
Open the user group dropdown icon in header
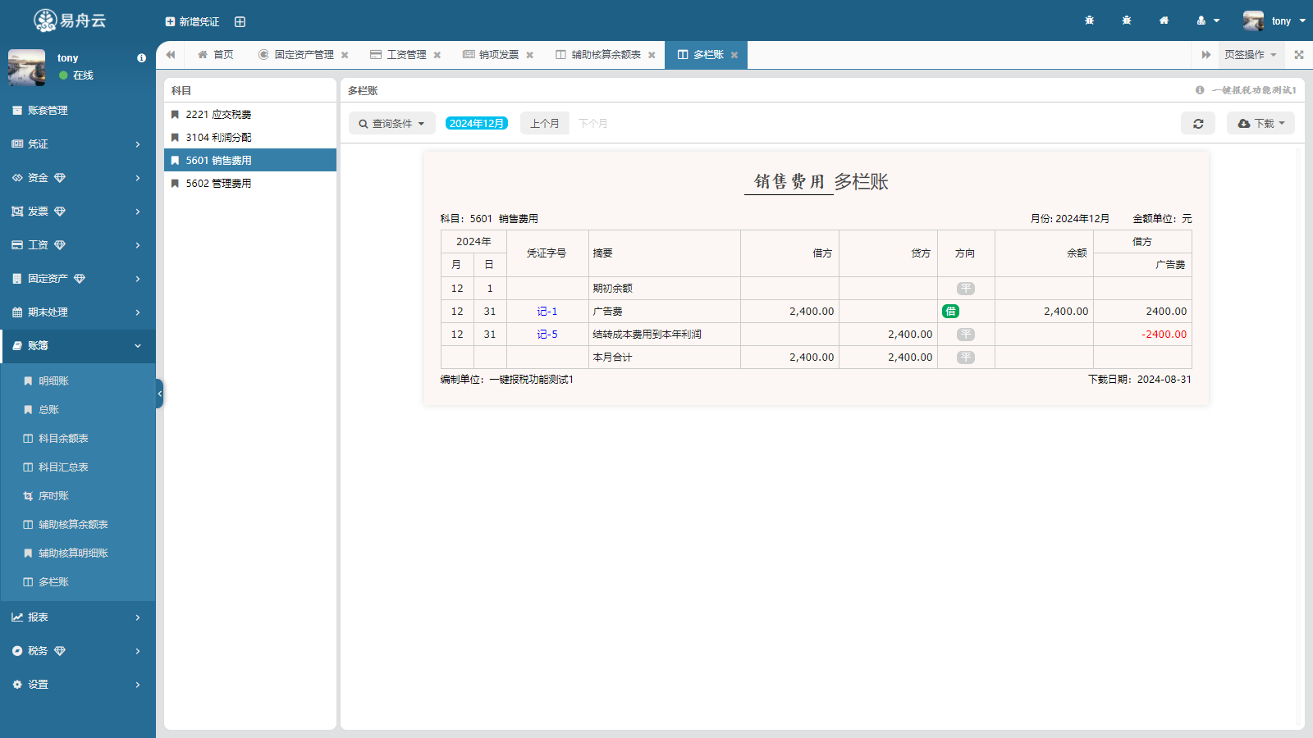tap(1208, 20)
